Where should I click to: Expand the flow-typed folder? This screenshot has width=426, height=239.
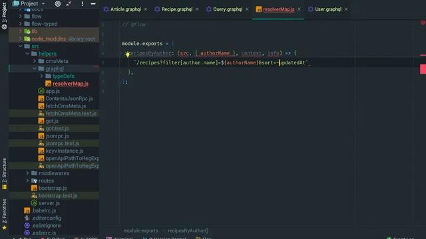20,24
